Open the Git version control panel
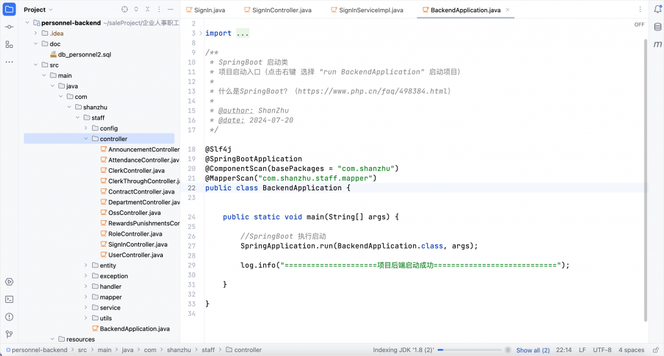The image size is (664, 356). [9, 334]
